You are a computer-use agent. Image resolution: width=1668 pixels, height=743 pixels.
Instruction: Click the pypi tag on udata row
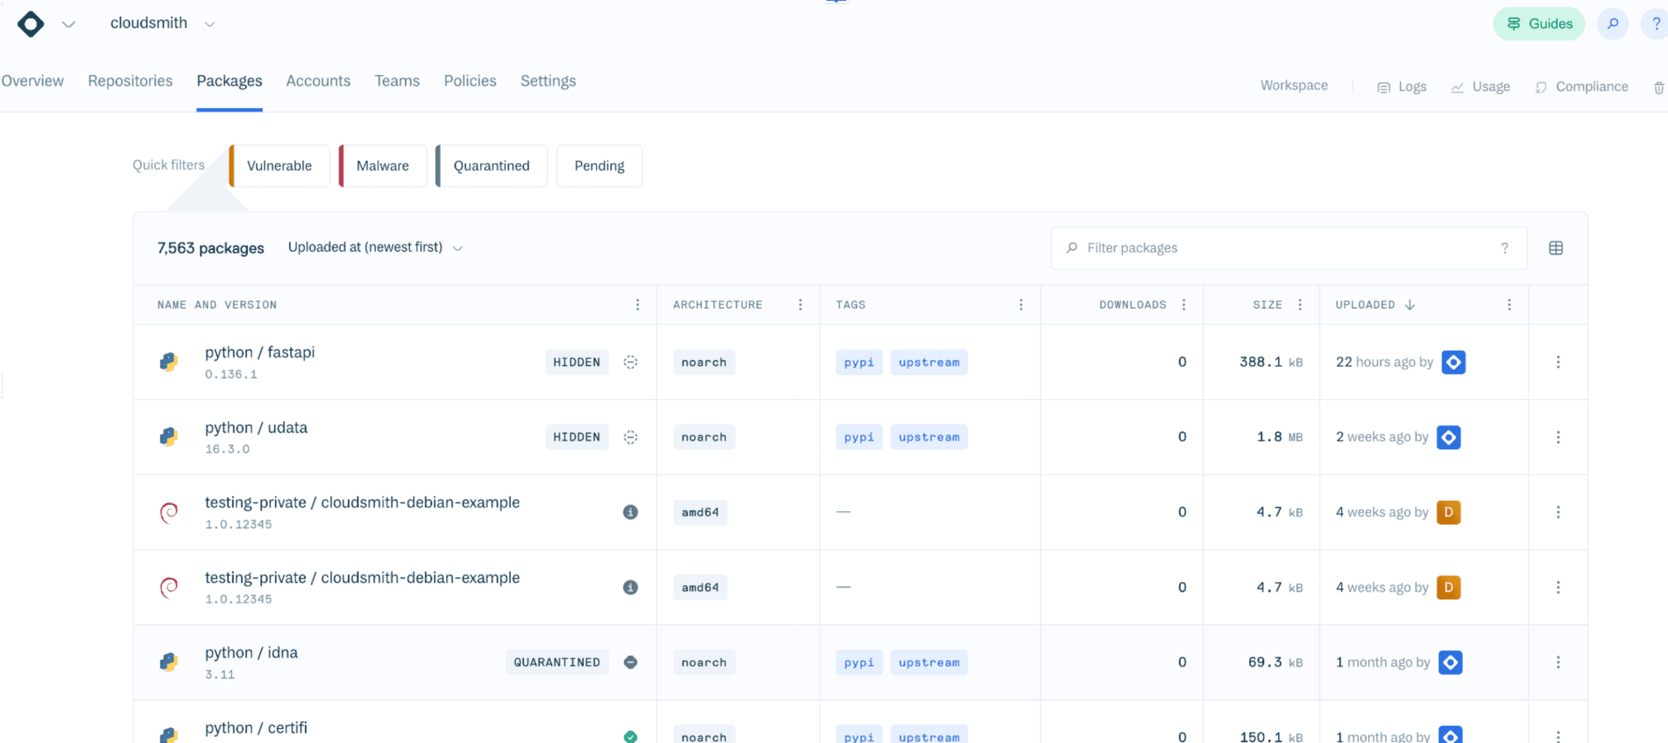859,437
